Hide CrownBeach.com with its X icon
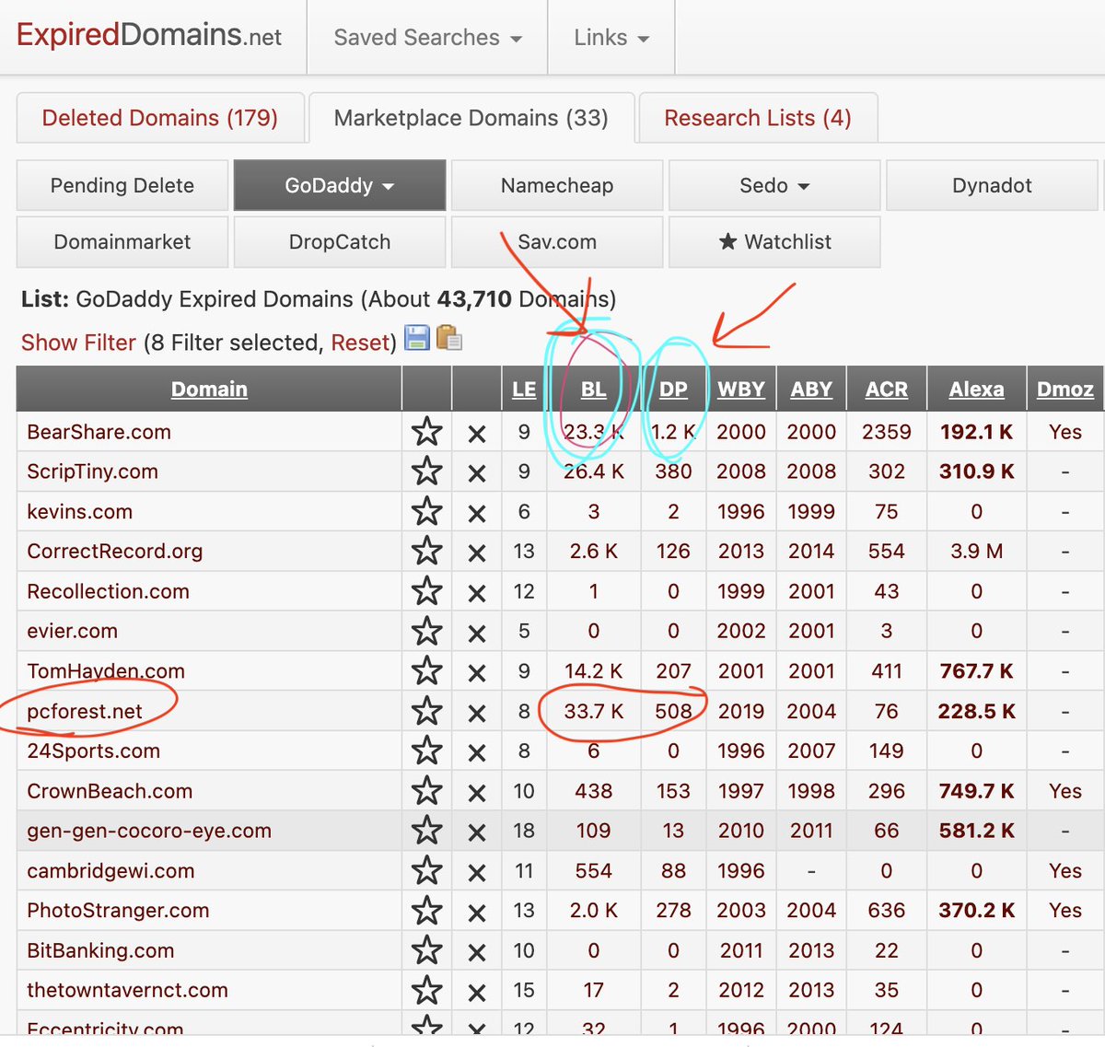Viewport: 1105px width, 1047px height. pos(477,793)
